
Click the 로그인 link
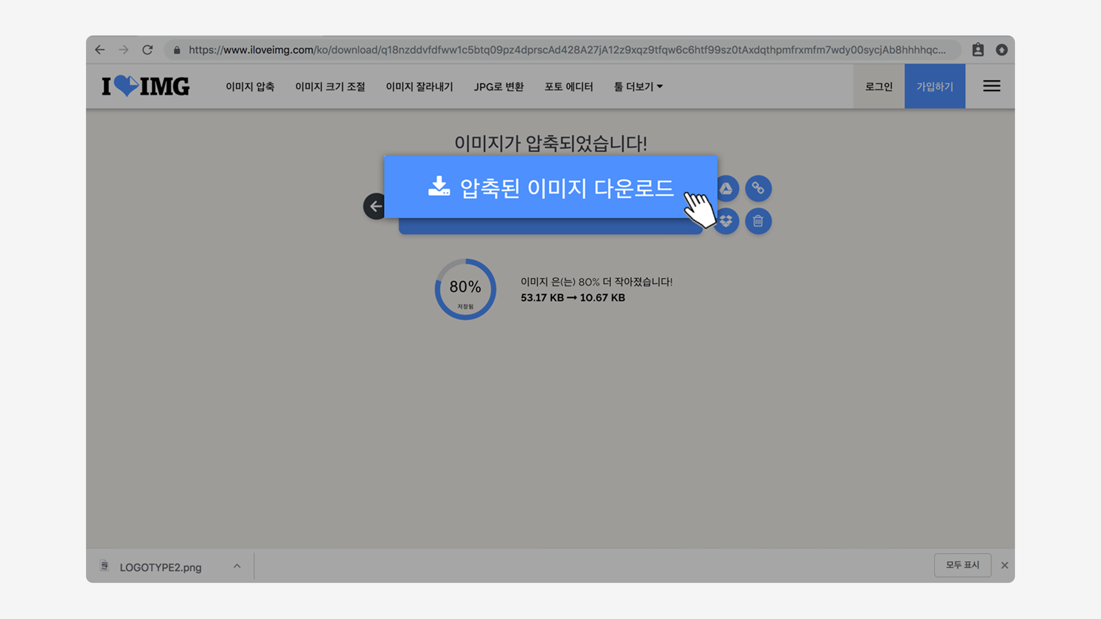click(x=879, y=87)
